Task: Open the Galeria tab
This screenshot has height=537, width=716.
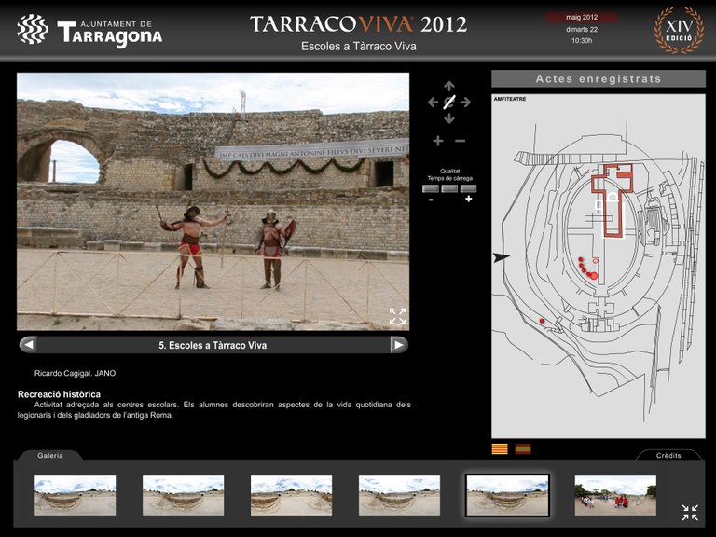Action: click(x=50, y=456)
